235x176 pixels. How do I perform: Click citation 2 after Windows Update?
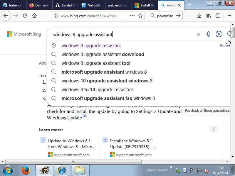[85, 116]
